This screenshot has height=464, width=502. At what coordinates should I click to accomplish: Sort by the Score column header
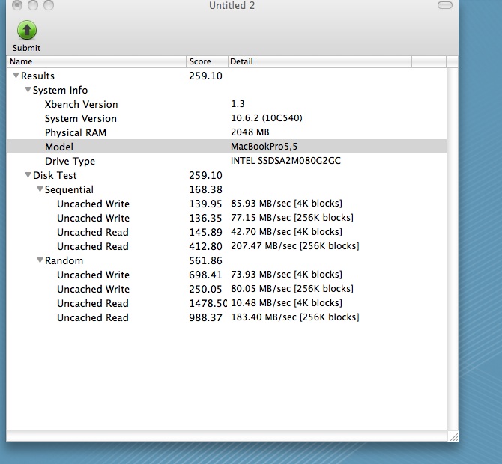pyautogui.click(x=207, y=61)
